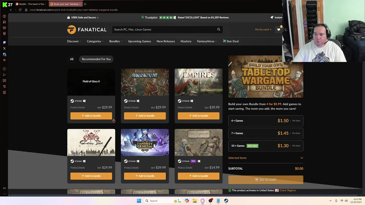The height and width of the screenshot is (205, 365).
Task: Click the Go To Cart button
Action: (266, 180)
